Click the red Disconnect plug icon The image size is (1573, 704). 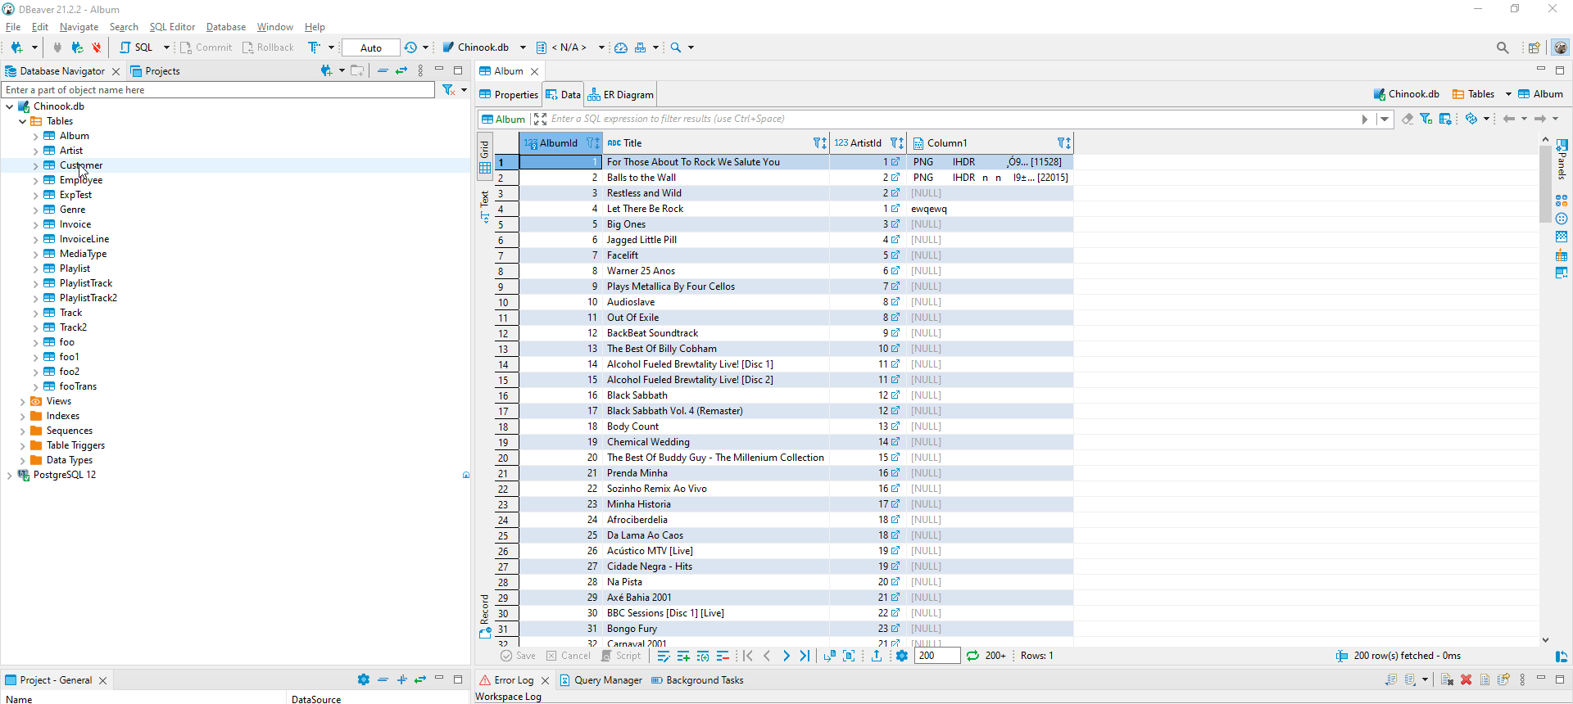click(x=97, y=47)
